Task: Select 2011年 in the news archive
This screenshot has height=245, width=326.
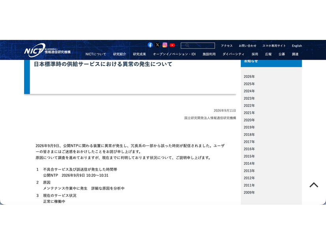Action: (x=249, y=185)
